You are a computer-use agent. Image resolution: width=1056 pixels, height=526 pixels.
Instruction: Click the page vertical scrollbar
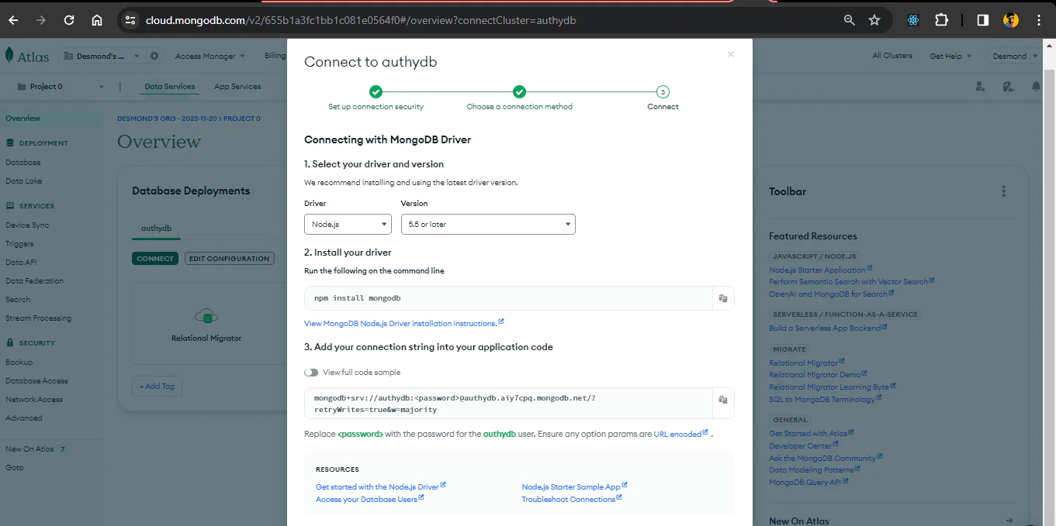[1050, 287]
